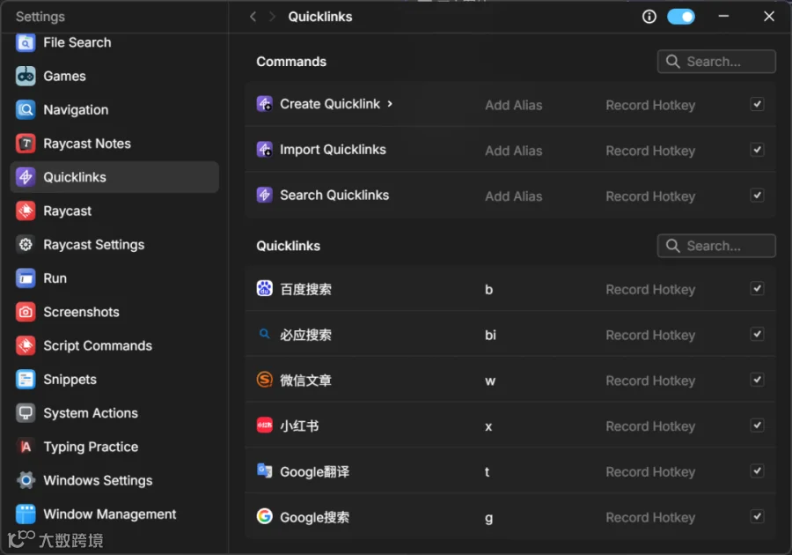Go forward with the right navigation chevron
This screenshot has width=792, height=555.
272,17
